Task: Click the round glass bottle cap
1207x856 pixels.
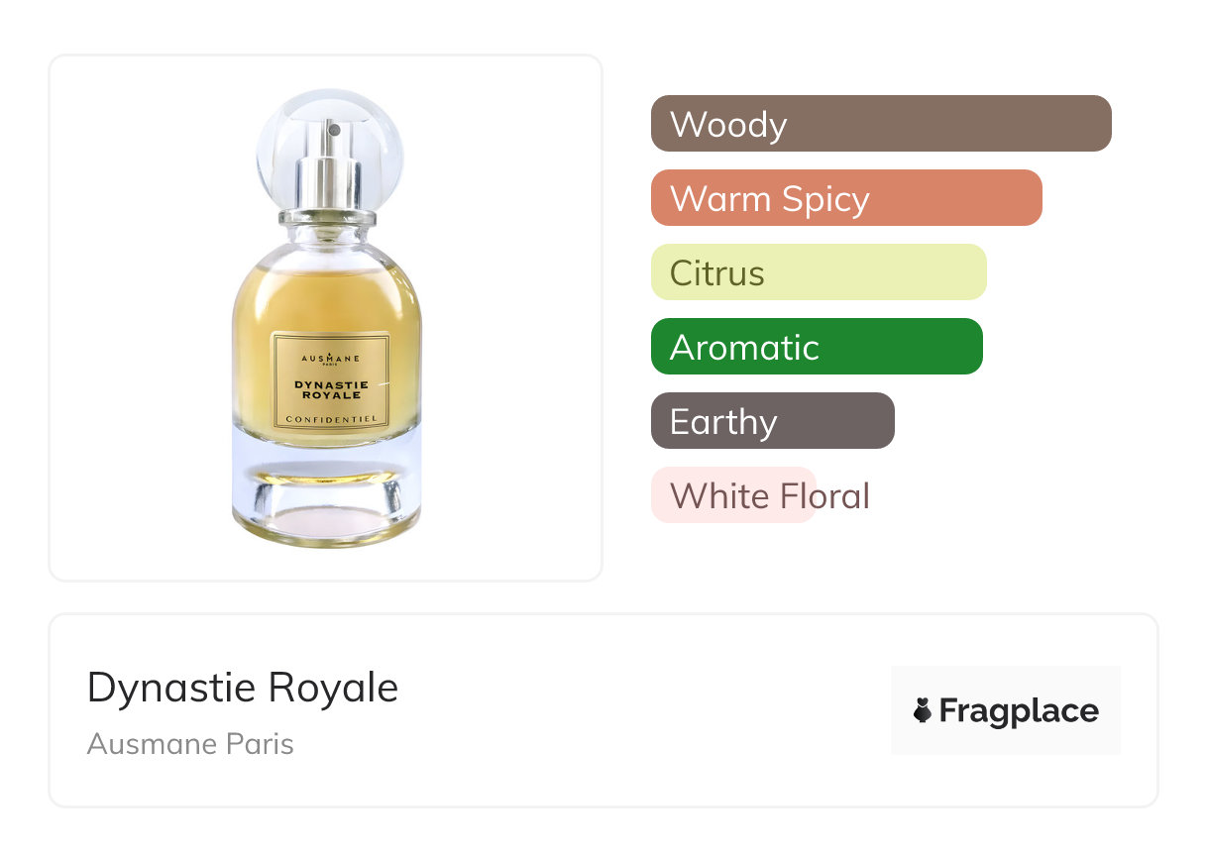Action: click(x=328, y=149)
